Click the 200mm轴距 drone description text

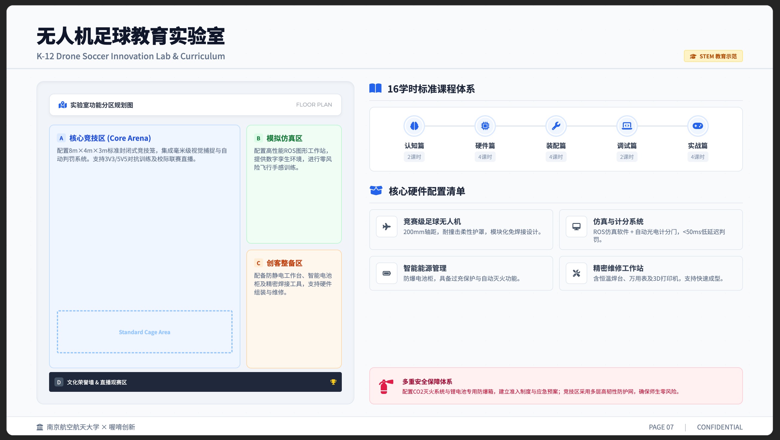click(473, 232)
